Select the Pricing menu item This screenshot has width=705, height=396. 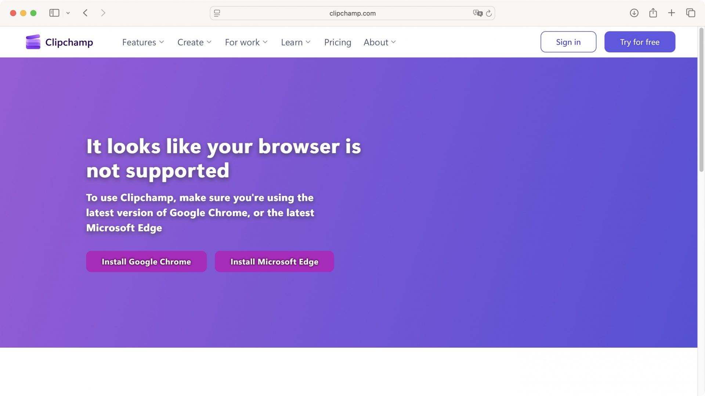pyautogui.click(x=337, y=42)
